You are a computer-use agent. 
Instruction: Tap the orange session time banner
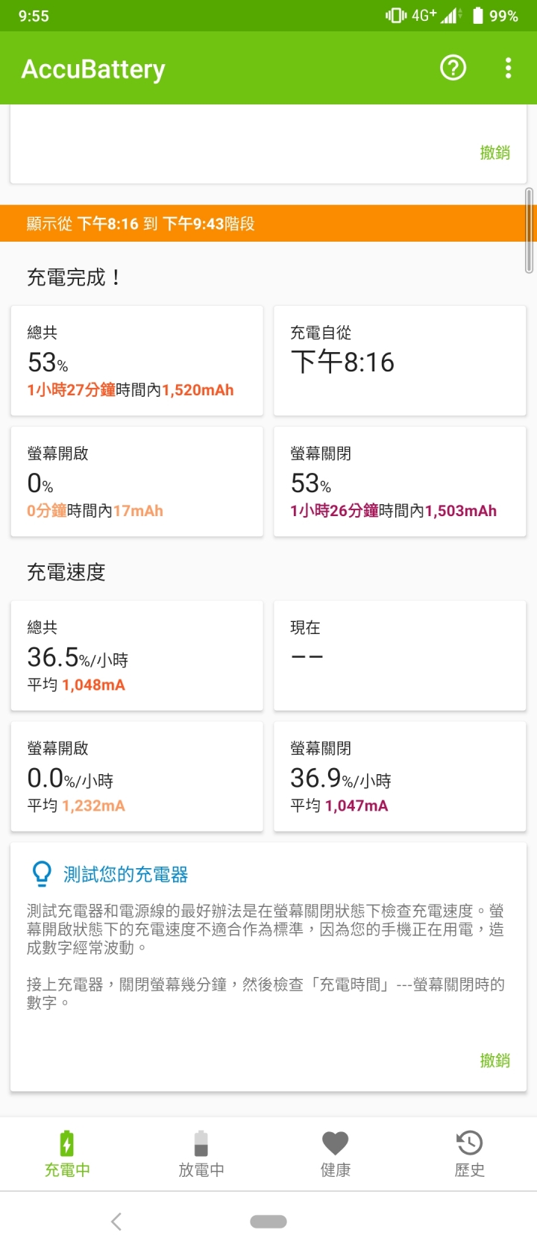pos(268,223)
